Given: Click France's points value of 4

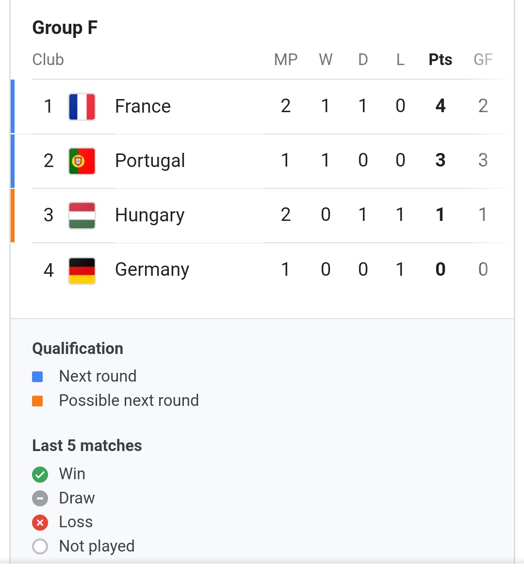Looking at the screenshot, I should [x=440, y=106].
